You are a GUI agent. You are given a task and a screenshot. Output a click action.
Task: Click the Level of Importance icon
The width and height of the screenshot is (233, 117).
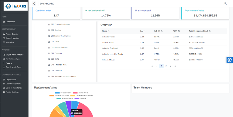4,88
